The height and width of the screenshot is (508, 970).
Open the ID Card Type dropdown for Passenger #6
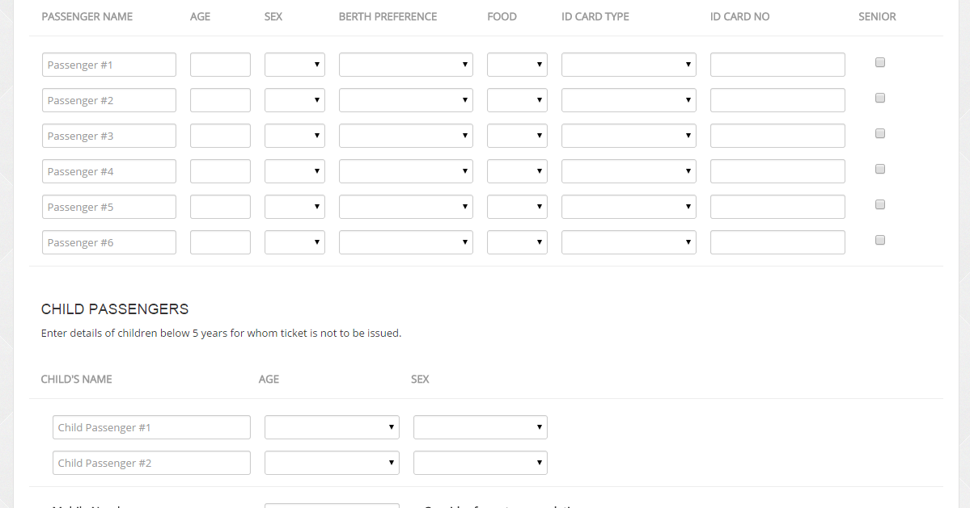pos(628,241)
